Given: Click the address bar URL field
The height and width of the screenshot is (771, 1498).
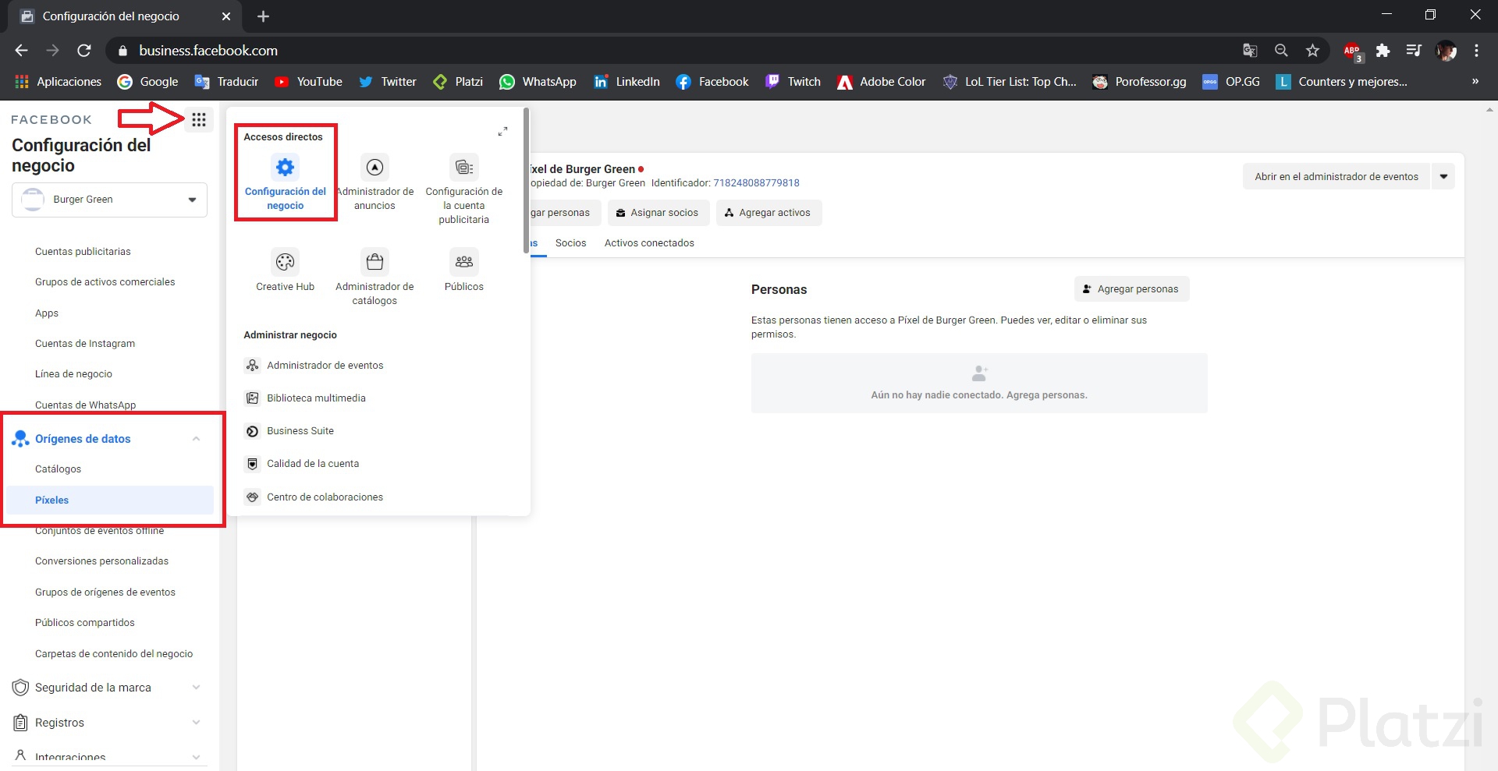Looking at the screenshot, I should pos(671,51).
